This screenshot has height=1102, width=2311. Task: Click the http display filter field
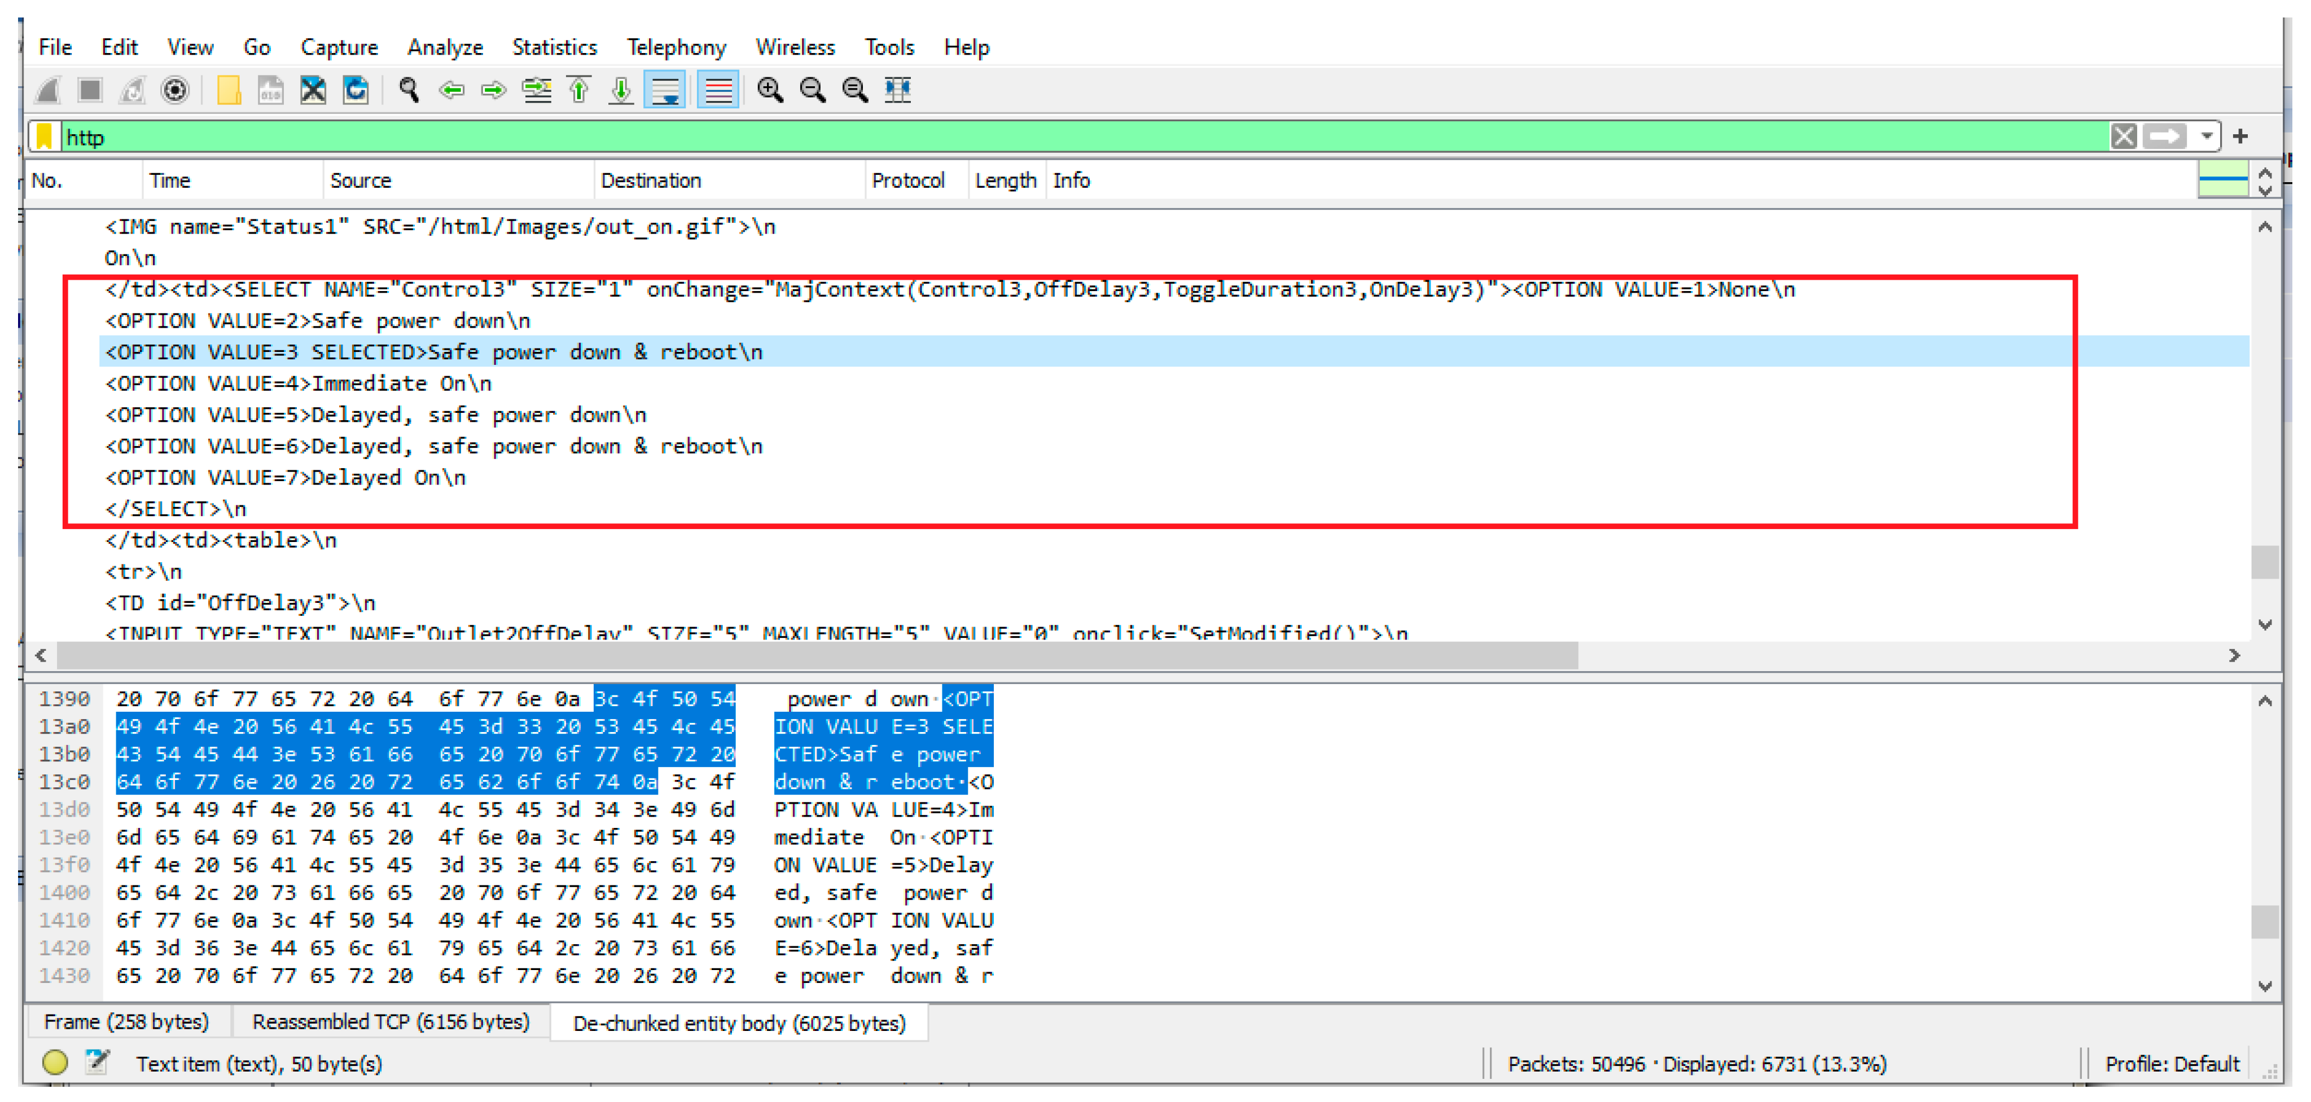pyautogui.click(x=1077, y=136)
